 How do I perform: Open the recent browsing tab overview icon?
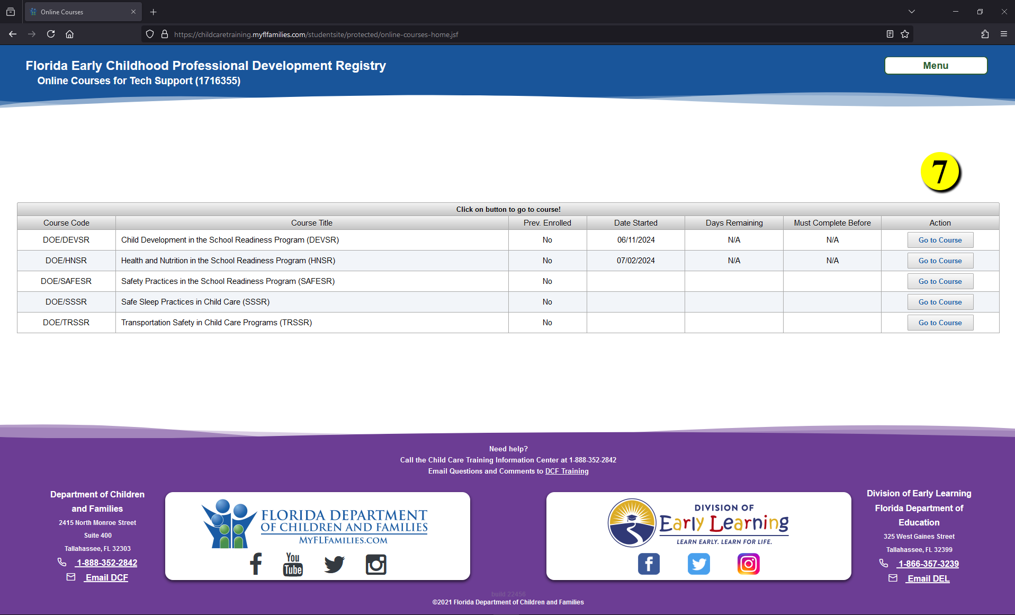pyautogui.click(x=11, y=12)
